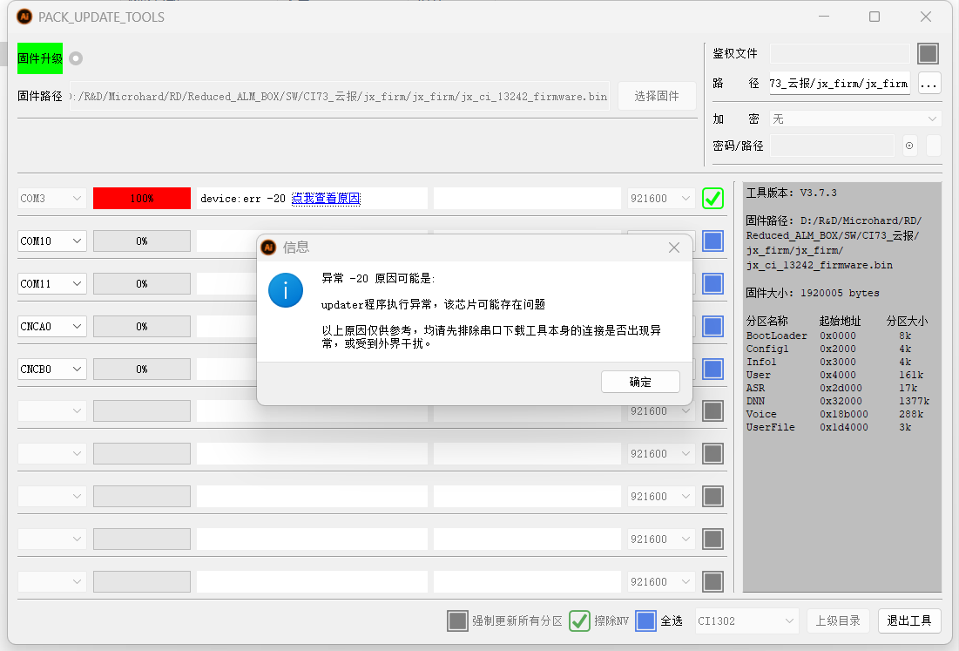Screen dimensions: 959x651
Task: Click the blue info icon in the 信息 dialog
Action: (286, 290)
